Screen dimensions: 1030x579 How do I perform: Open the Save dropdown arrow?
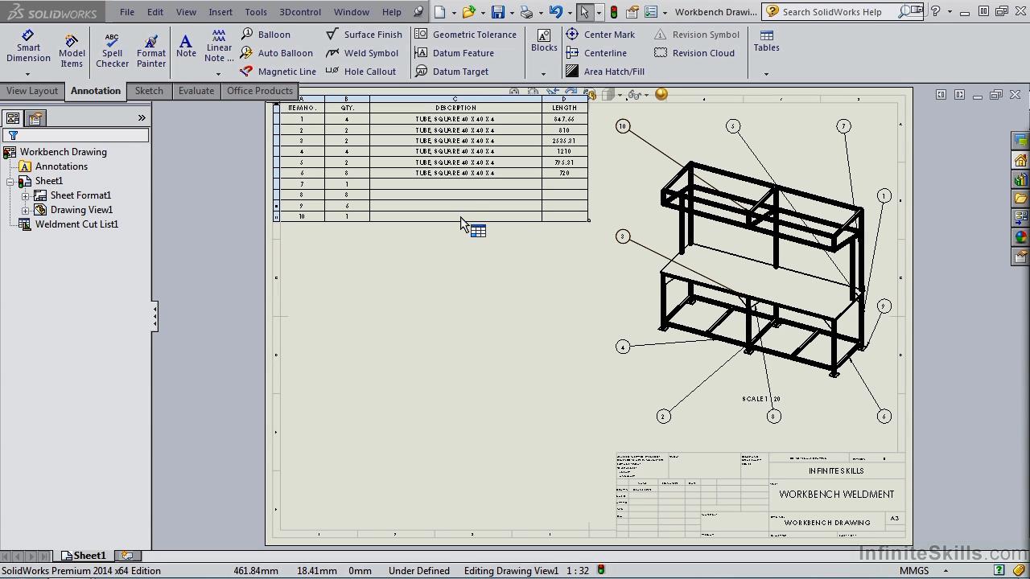512,13
